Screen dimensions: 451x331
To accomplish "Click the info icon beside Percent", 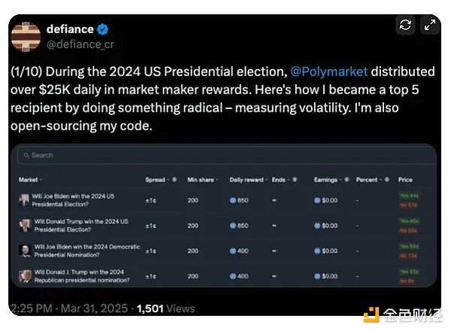I will coord(382,180).
